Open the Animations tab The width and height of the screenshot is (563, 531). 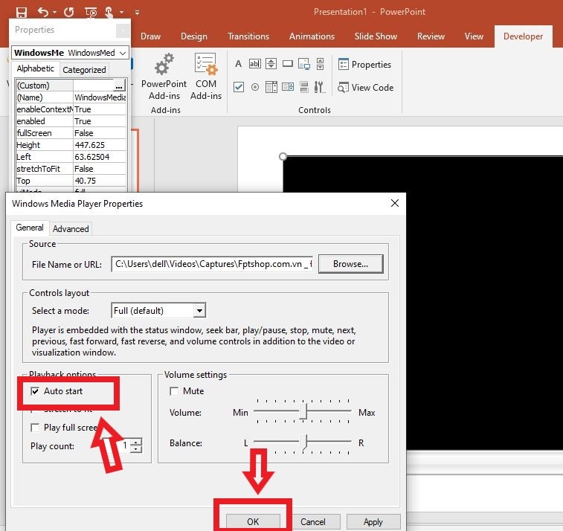[312, 36]
